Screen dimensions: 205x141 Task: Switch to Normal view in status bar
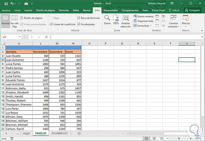[x=146, y=138]
